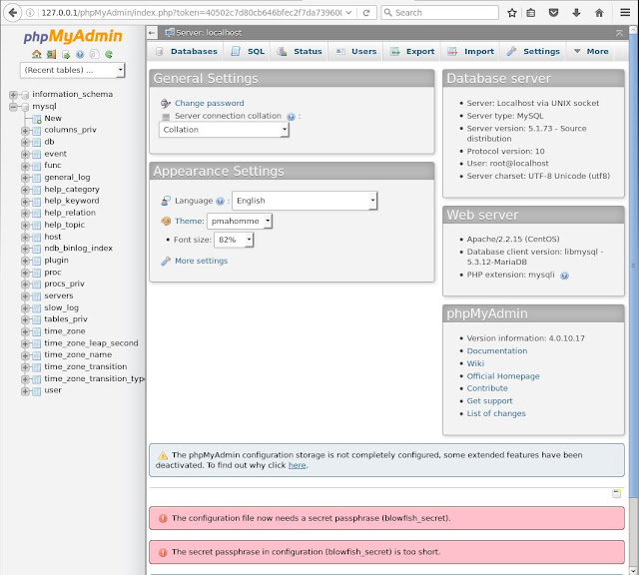Open the Font size dropdown showing 82%

(234, 240)
